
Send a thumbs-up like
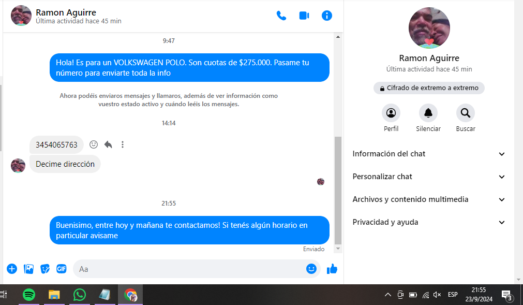(332, 269)
